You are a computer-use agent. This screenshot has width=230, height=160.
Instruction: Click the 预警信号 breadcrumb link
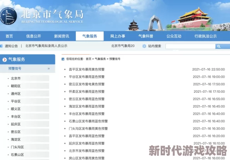(x=115, y=59)
